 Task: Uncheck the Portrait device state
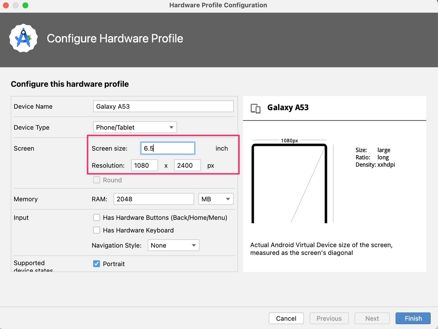click(97, 264)
